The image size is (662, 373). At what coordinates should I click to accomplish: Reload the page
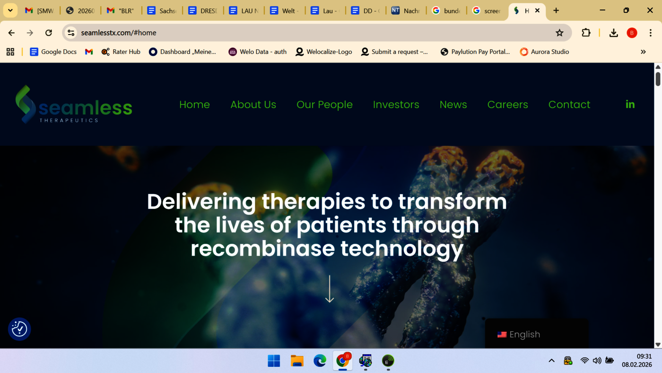49,33
